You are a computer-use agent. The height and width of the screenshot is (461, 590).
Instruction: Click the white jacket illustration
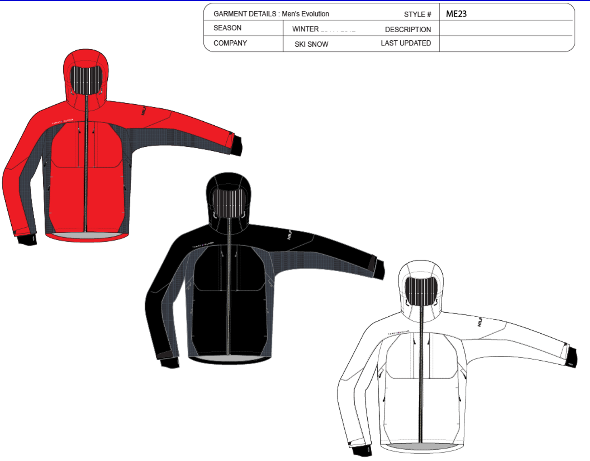(457, 358)
